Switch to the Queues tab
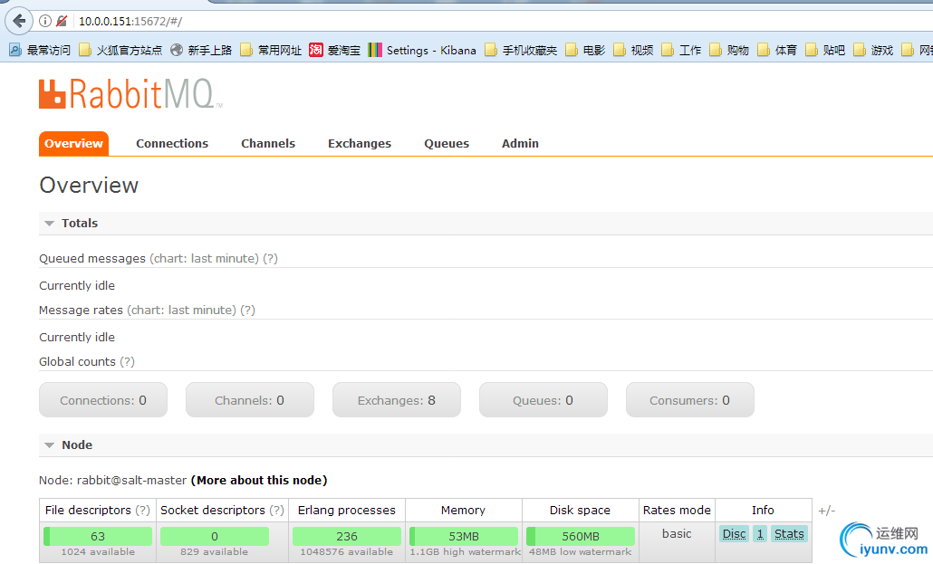Screen dimensions: 933x564 click(x=447, y=143)
